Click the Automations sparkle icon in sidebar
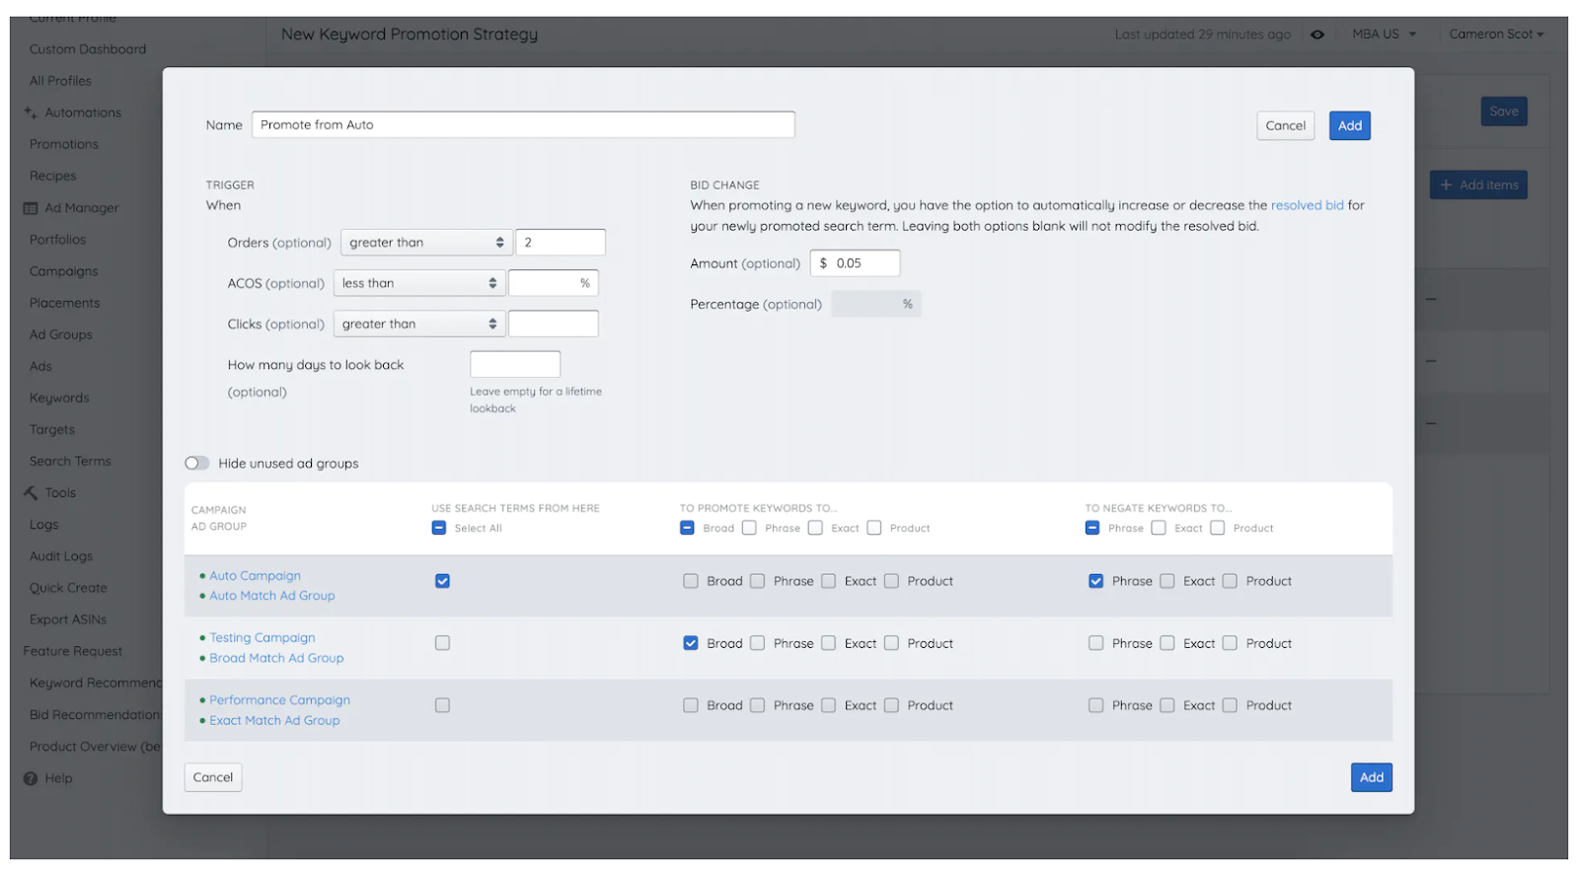Screen dimensions: 1579x873 point(31,112)
